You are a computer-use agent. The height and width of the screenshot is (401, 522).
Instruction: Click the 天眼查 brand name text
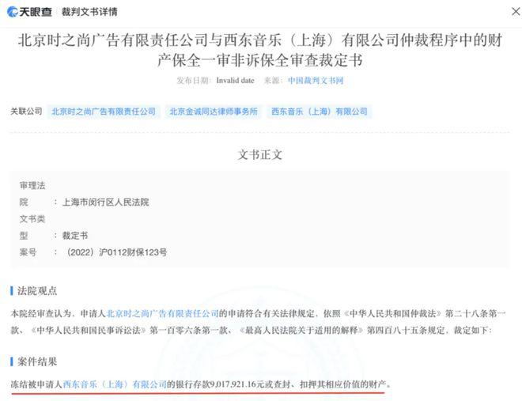click(x=36, y=12)
